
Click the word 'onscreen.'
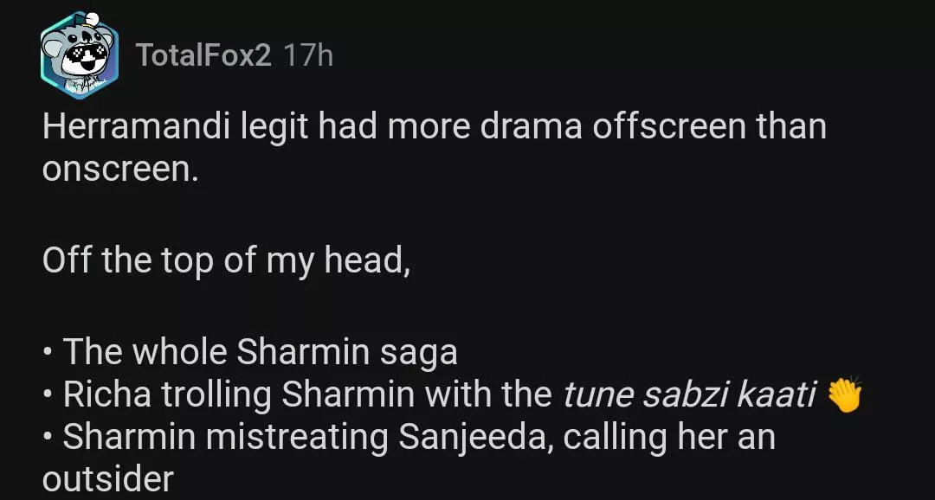click(x=120, y=170)
